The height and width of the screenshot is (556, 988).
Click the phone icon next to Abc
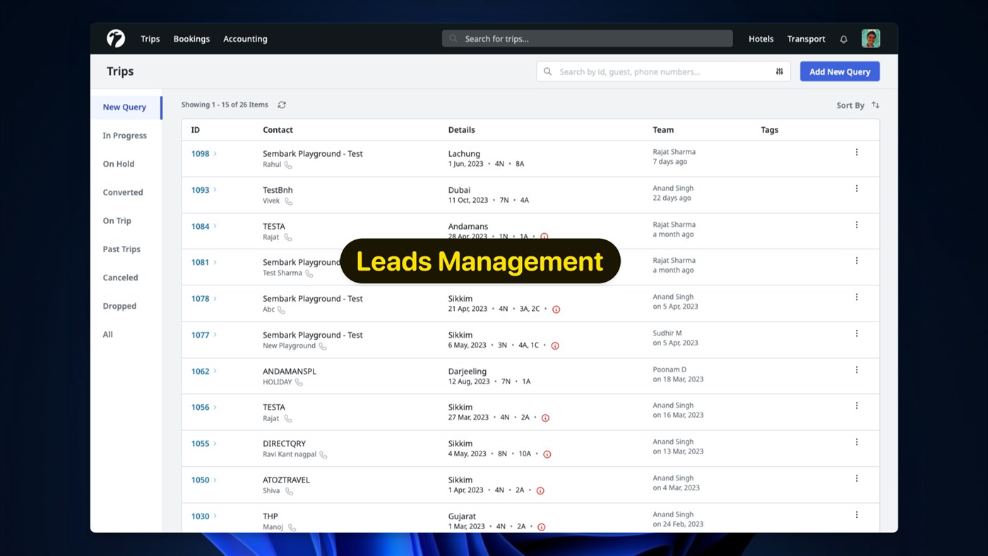(x=281, y=309)
